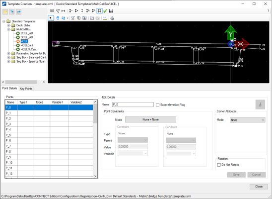Viewport: 272px width, 199px height.
Task: Click the Name input field P_0
Action: coord(133,104)
